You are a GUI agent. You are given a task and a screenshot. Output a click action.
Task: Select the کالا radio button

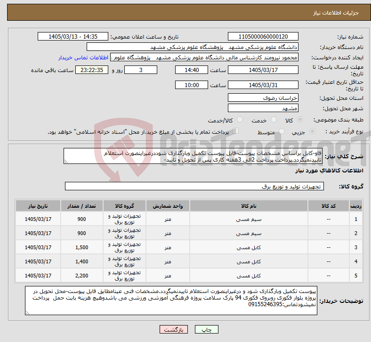[300, 120]
